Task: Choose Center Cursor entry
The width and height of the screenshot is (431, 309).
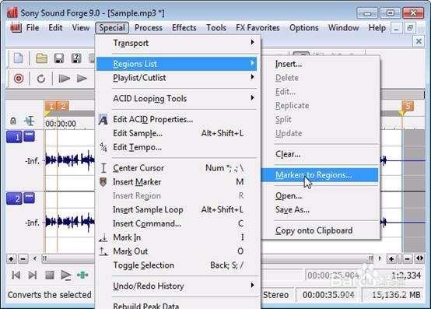Action: [x=177, y=168]
